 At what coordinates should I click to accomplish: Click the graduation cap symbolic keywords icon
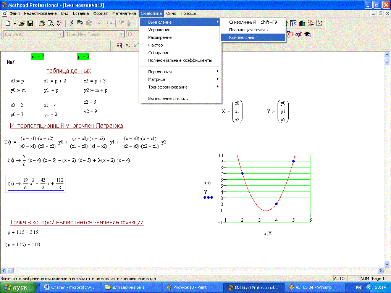click(307, 34)
